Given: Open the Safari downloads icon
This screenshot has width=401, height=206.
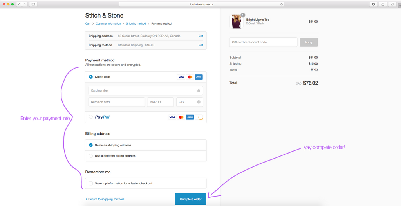Looking at the screenshot, I should [373, 4].
